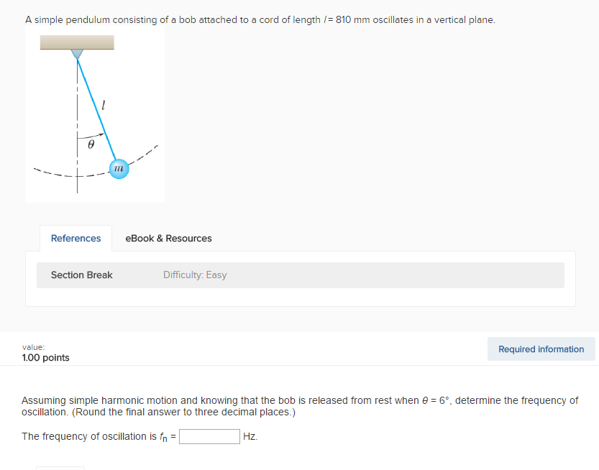The width and height of the screenshot is (599, 470).
Task: Click the partially visible button below the answer
Action: point(60,467)
